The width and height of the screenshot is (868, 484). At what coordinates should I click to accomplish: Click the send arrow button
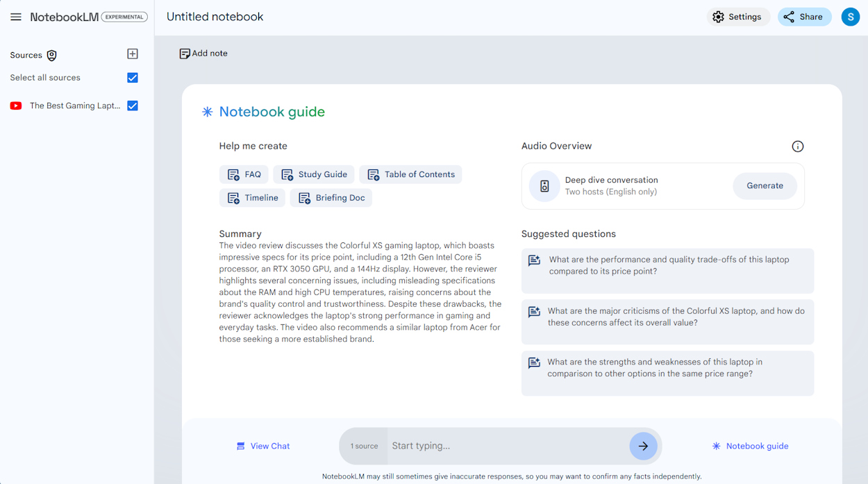(x=644, y=446)
